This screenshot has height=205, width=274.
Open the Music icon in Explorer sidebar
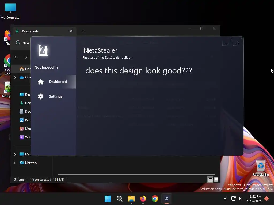point(22,129)
